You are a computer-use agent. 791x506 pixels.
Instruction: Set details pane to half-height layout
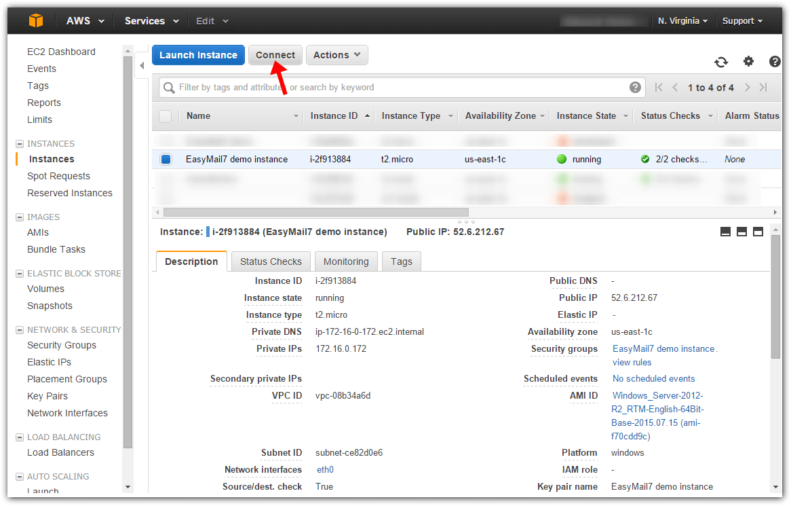tap(741, 232)
